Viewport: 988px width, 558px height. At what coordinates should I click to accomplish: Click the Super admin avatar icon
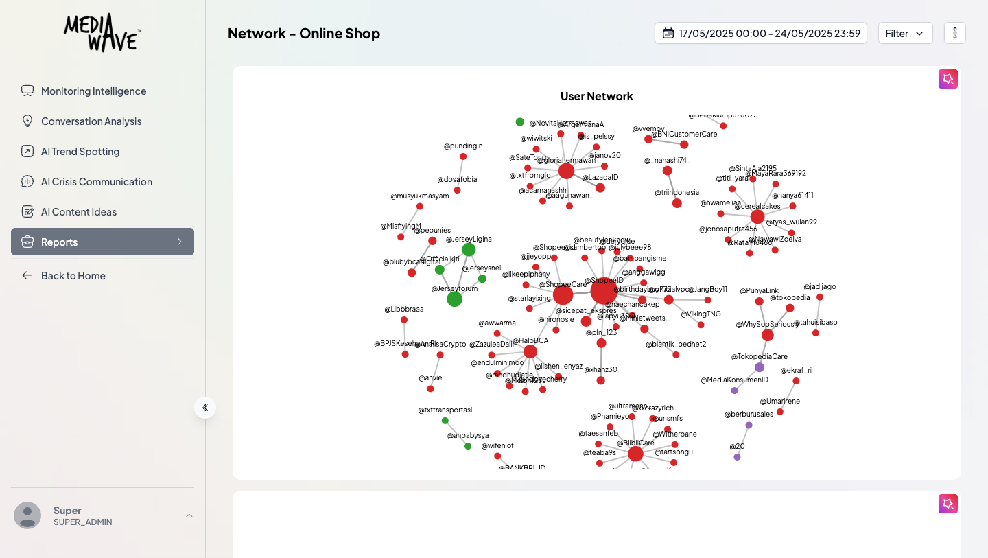point(27,515)
